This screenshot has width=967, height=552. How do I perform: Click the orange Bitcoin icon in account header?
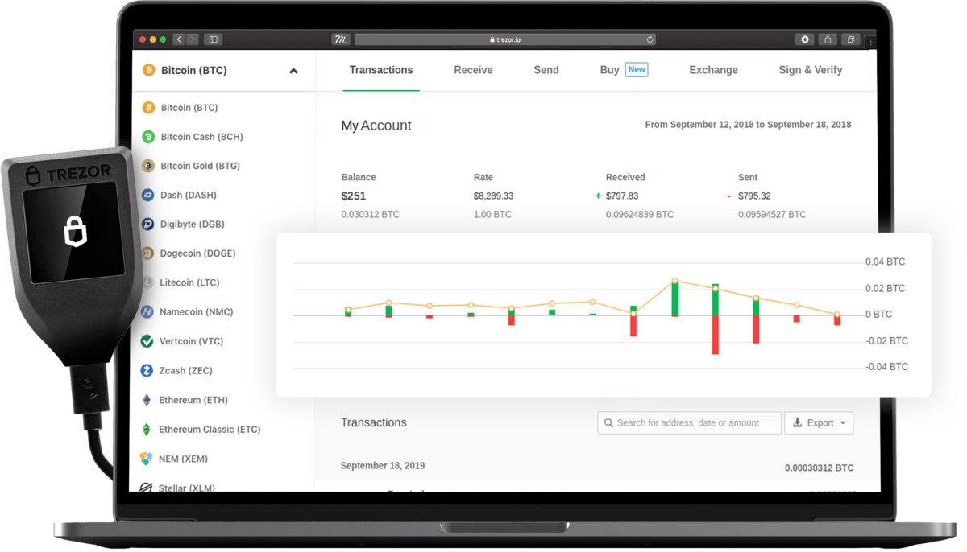click(x=149, y=71)
